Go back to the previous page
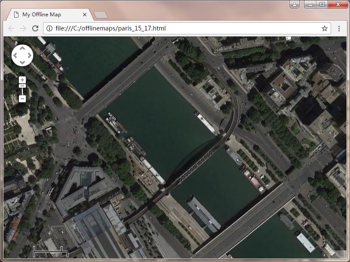This screenshot has height=262, width=350. (11, 28)
